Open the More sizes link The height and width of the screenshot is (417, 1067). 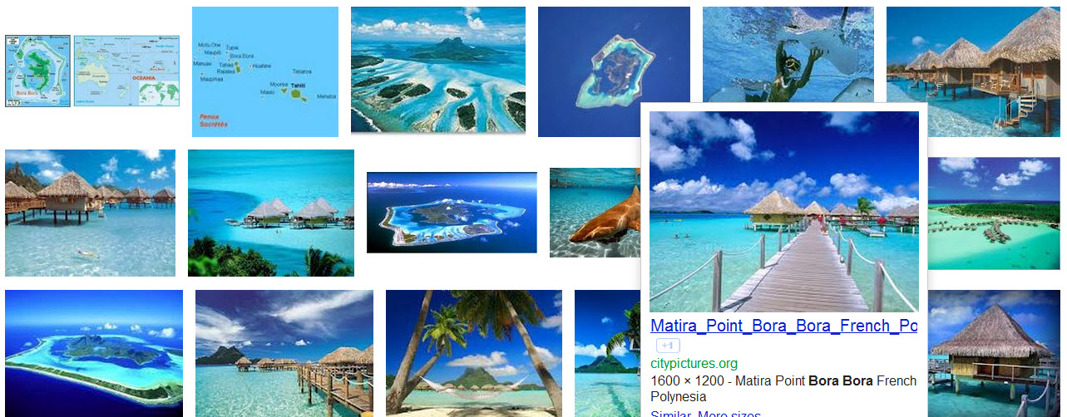[729, 413]
